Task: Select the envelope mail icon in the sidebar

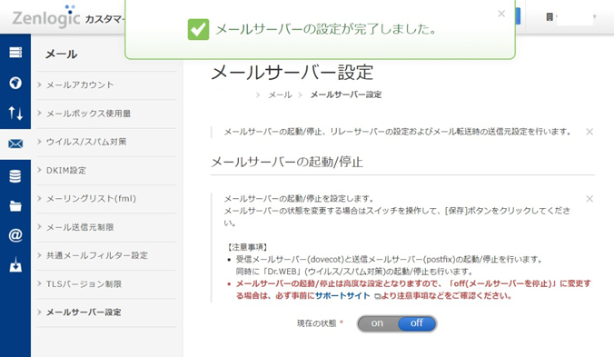Action: pyautogui.click(x=15, y=144)
